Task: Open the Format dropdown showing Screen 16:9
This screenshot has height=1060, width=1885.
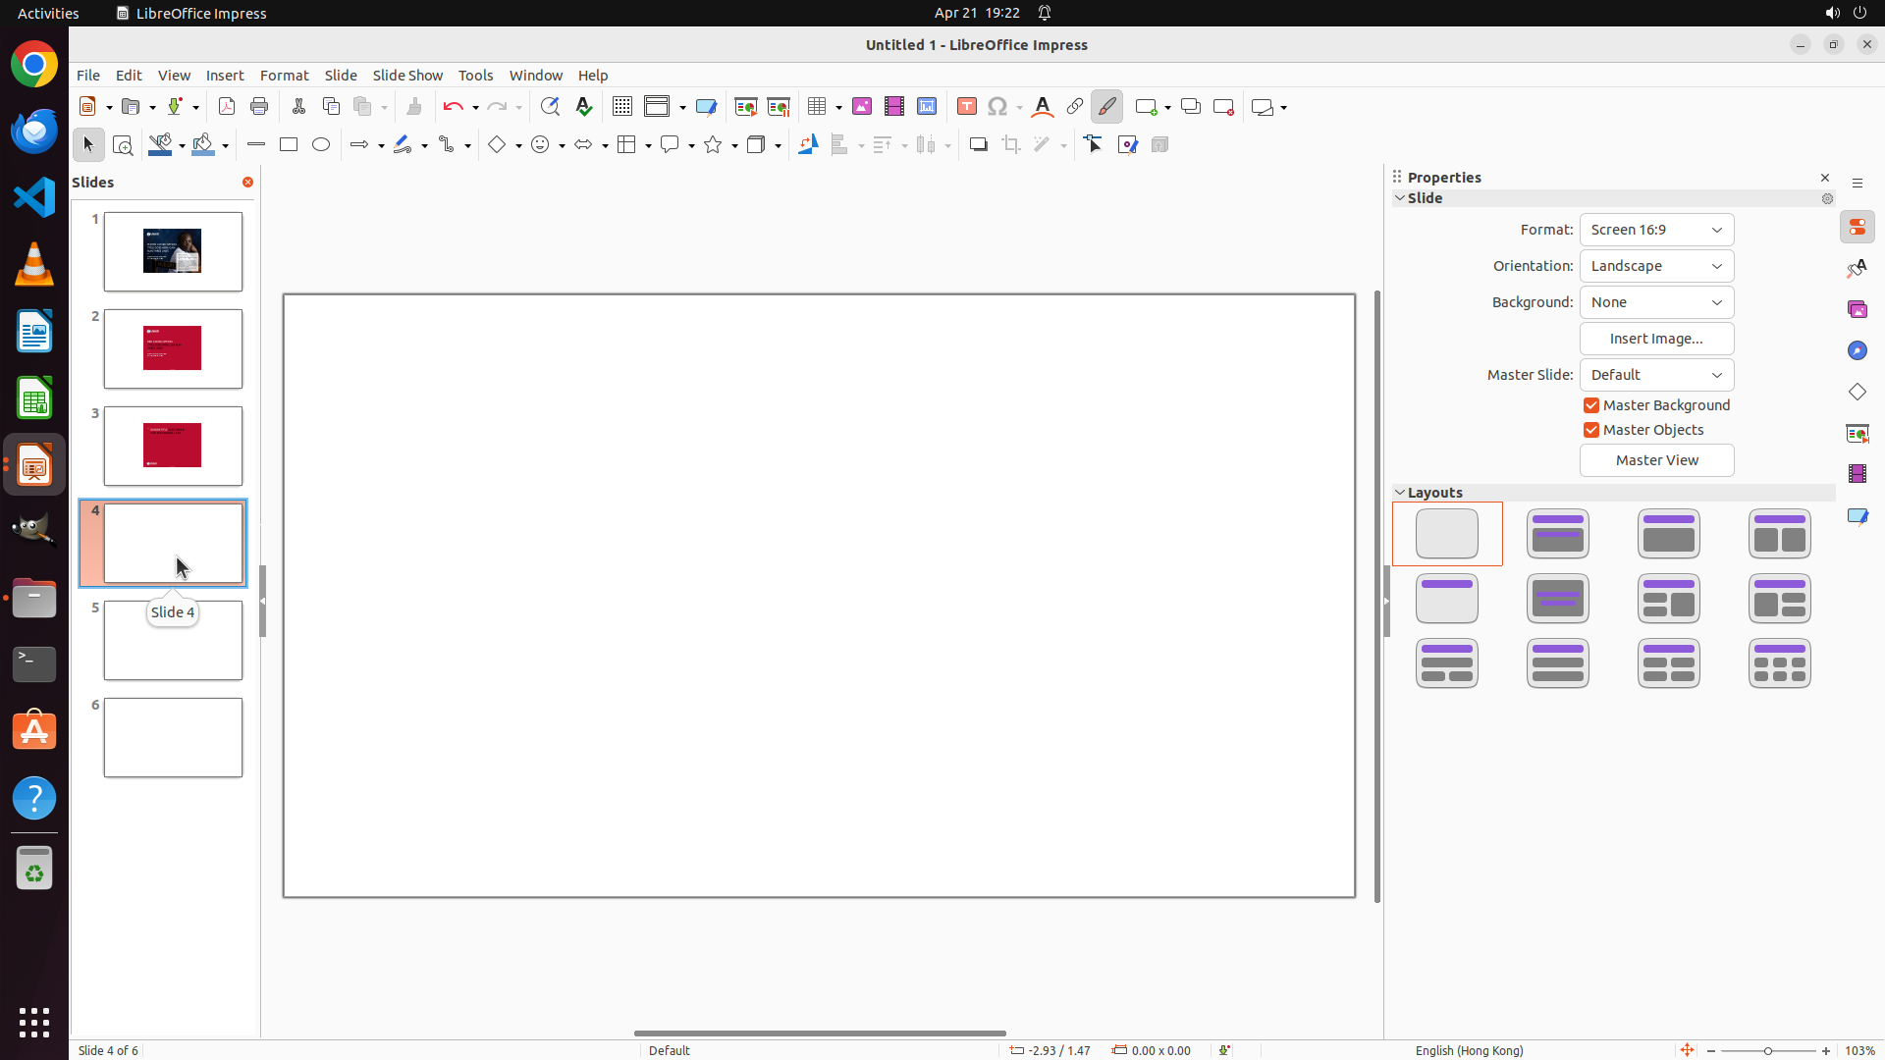Action: pos(1656,230)
